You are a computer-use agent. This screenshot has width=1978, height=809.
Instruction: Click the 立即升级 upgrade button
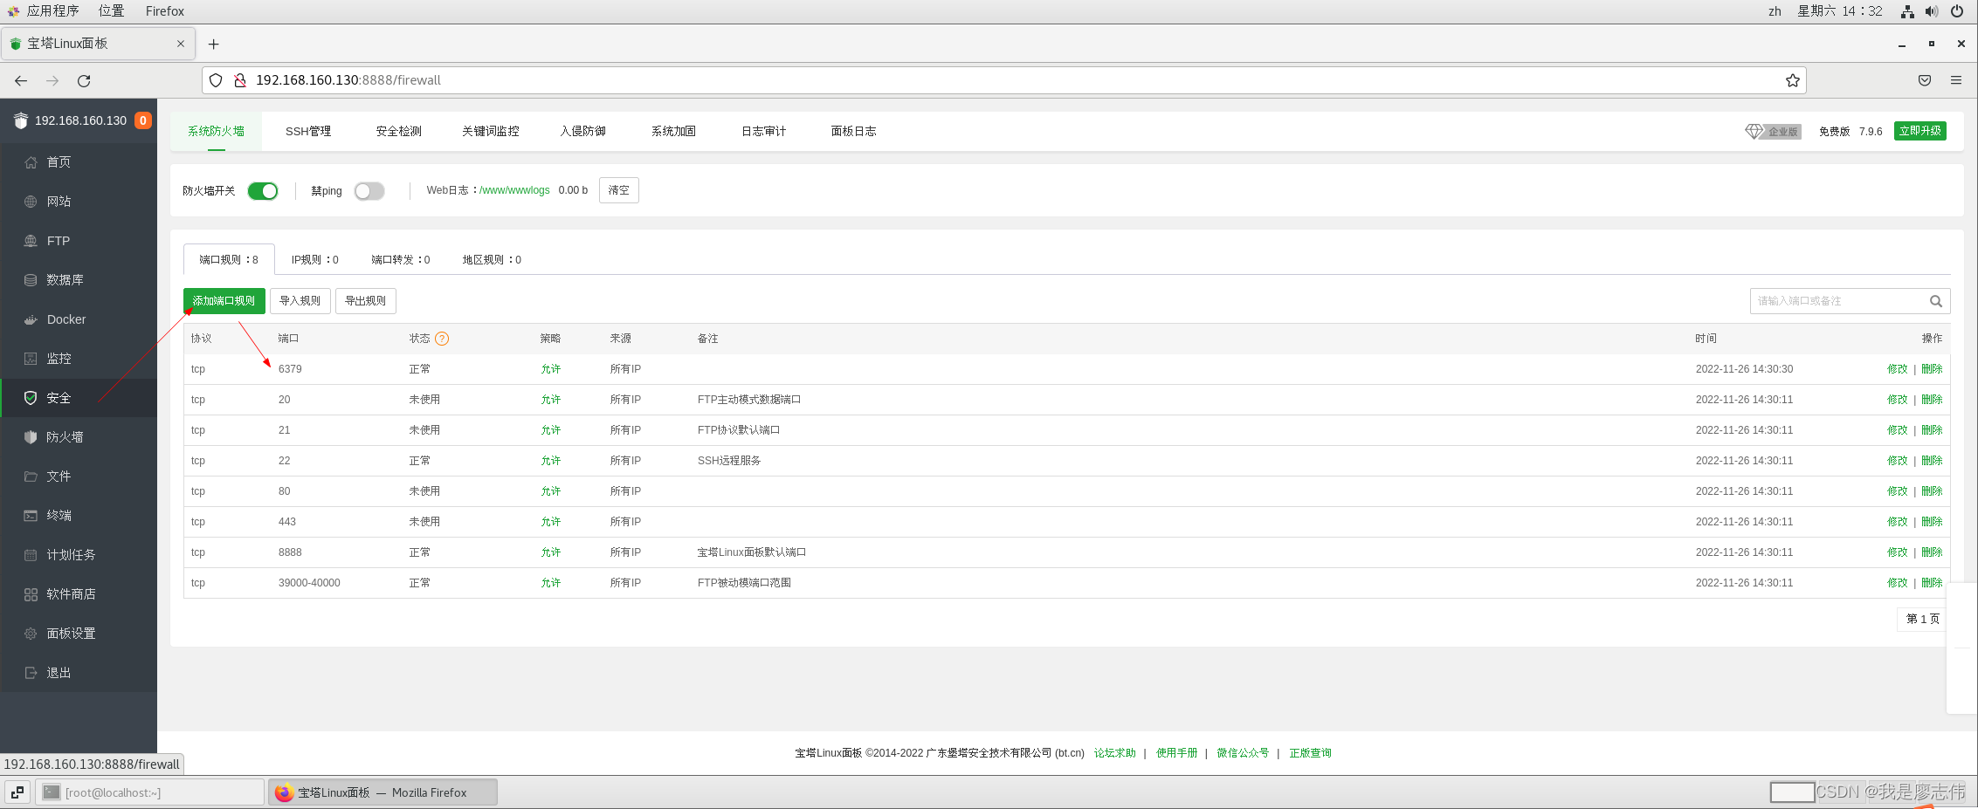(x=1920, y=131)
